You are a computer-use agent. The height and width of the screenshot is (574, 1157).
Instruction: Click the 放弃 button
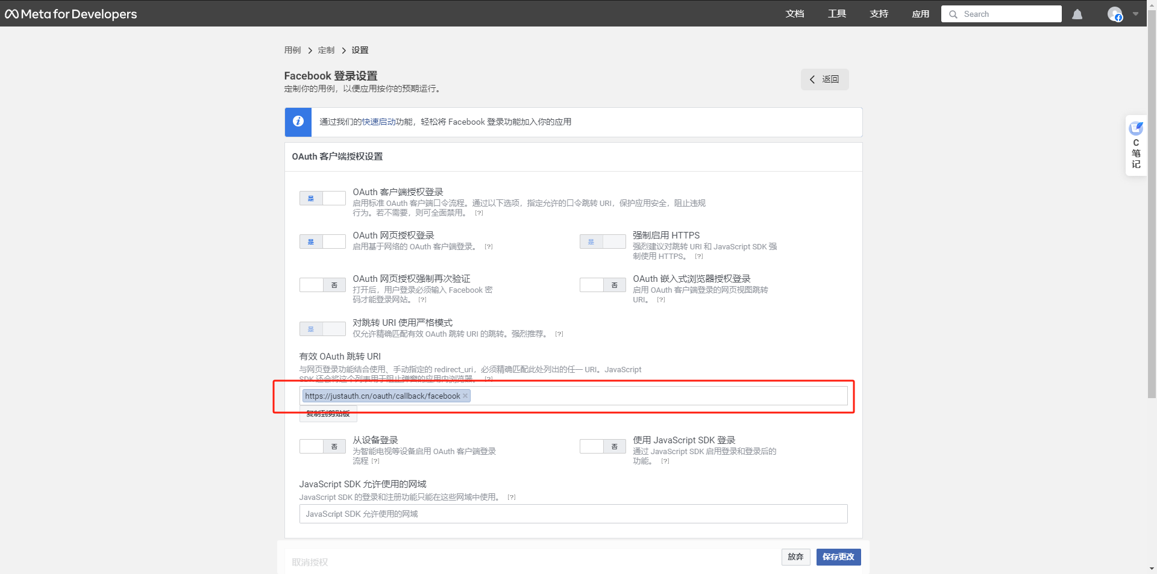[x=795, y=557]
